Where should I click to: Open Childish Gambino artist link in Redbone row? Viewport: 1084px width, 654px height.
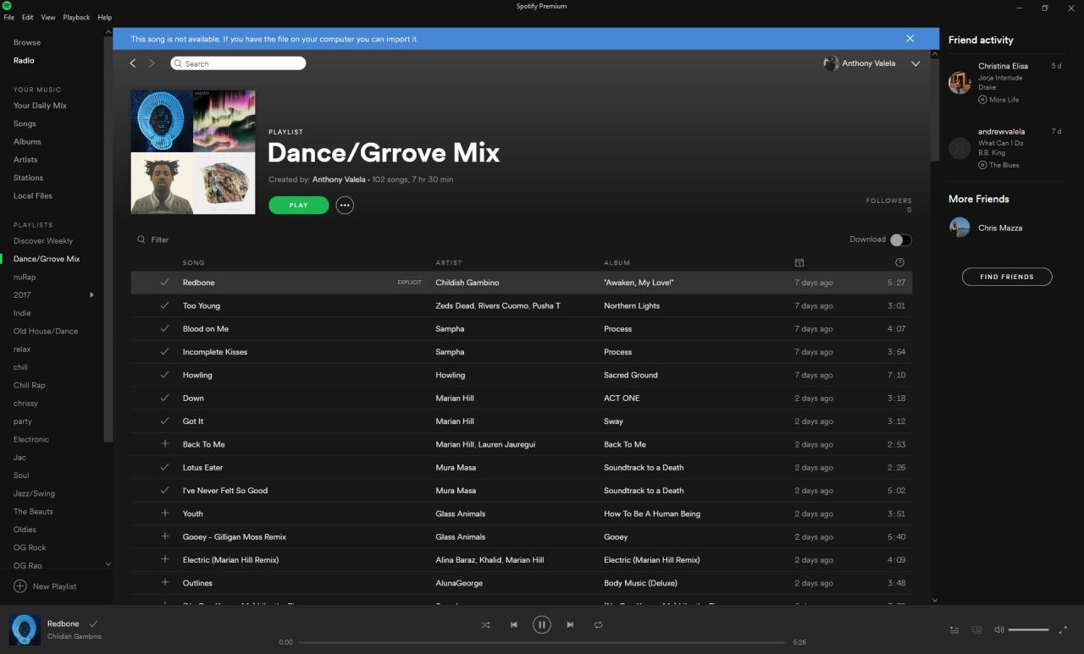pos(467,283)
